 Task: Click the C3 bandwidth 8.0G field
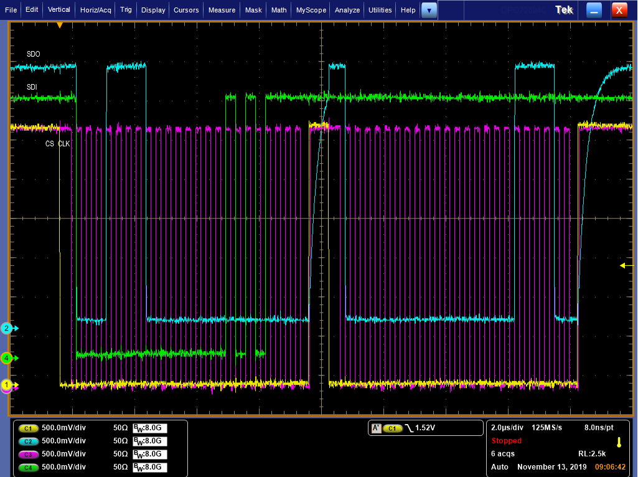pyautogui.click(x=149, y=454)
